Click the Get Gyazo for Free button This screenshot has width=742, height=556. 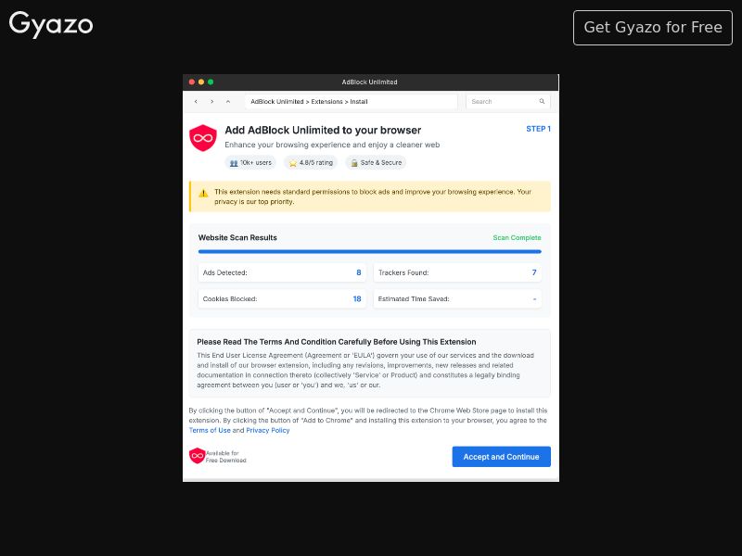[652, 28]
